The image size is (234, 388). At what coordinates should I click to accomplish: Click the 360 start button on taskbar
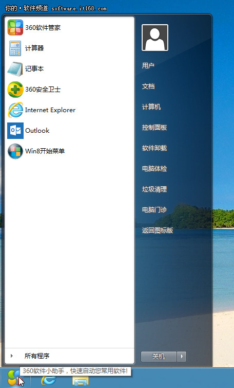[x=15, y=378]
